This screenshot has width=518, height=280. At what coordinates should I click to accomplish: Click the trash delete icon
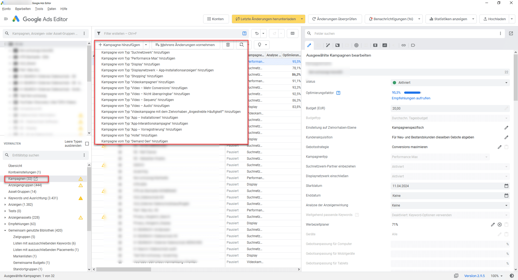228,45
